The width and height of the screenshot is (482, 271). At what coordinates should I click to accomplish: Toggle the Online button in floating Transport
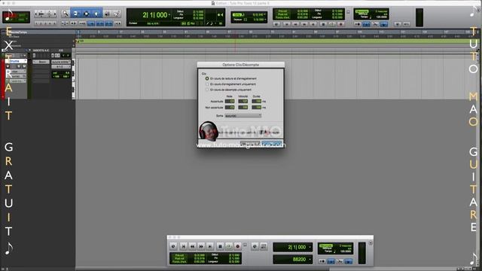[173, 246]
